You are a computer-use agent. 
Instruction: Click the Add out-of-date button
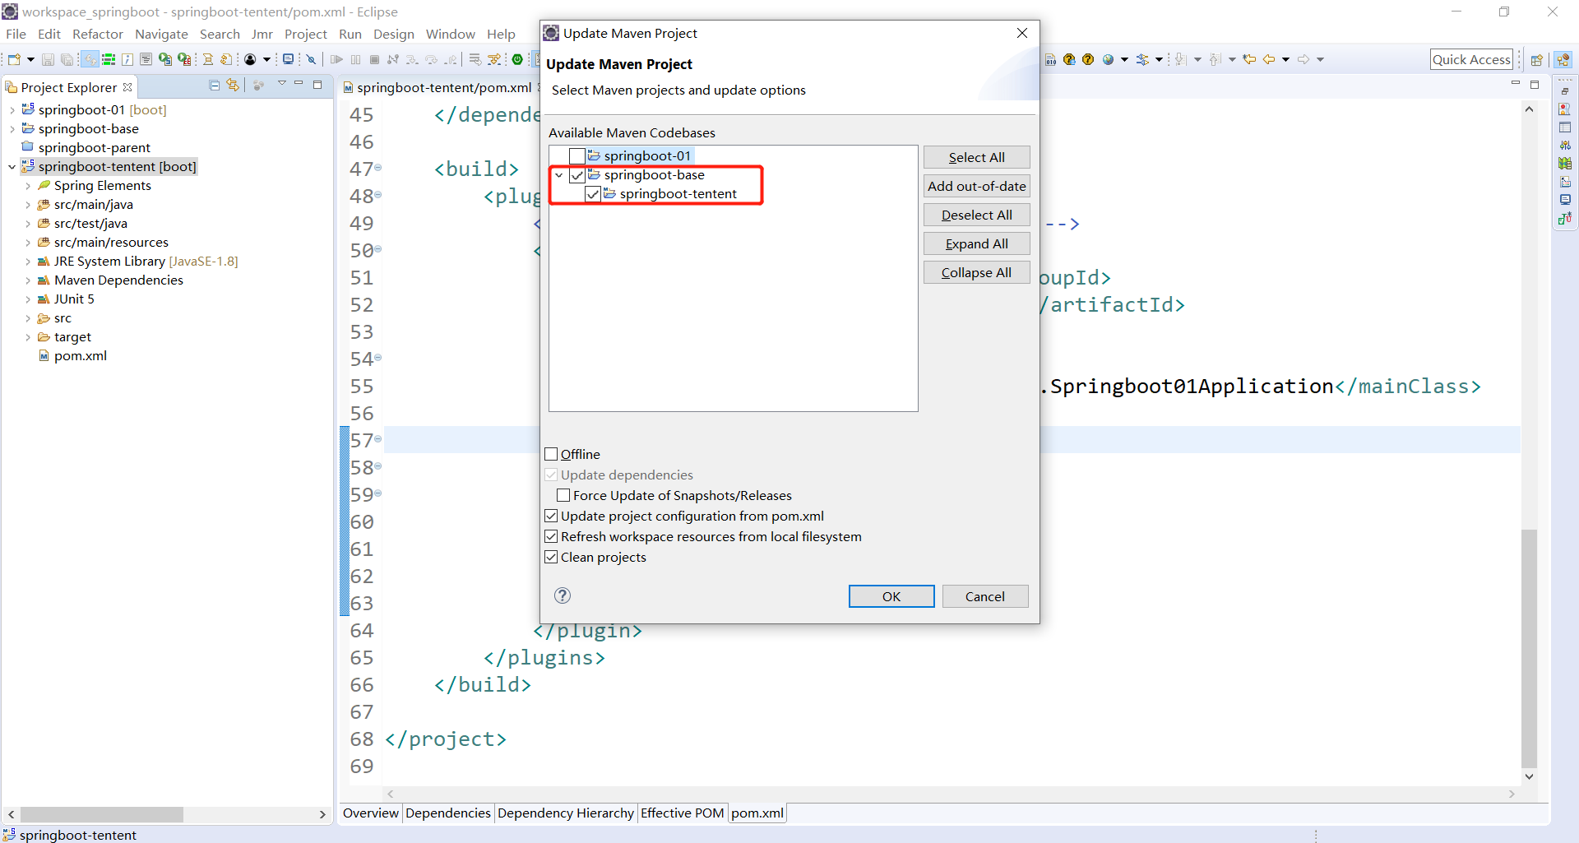tap(976, 186)
